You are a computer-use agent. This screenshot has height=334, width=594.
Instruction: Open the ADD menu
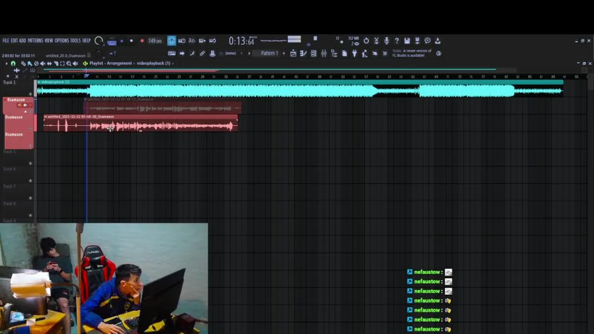click(x=22, y=40)
